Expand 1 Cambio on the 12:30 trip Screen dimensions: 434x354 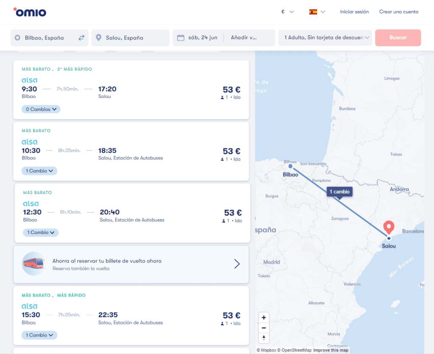[41, 232]
